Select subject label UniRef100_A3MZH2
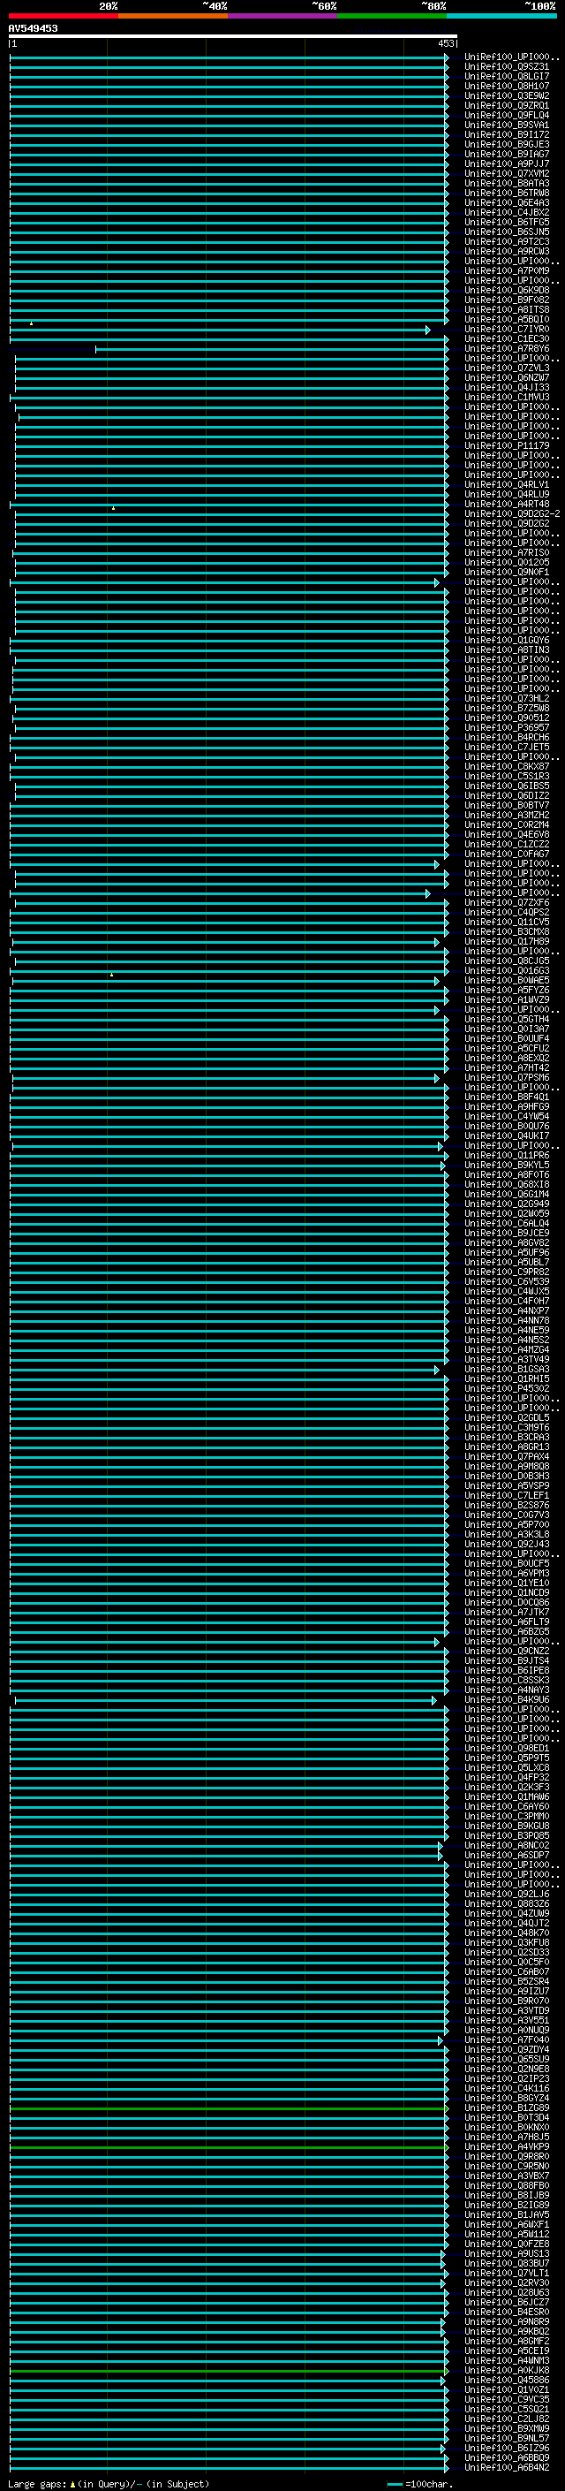This screenshot has width=565, height=2491. [x=507, y=816]
